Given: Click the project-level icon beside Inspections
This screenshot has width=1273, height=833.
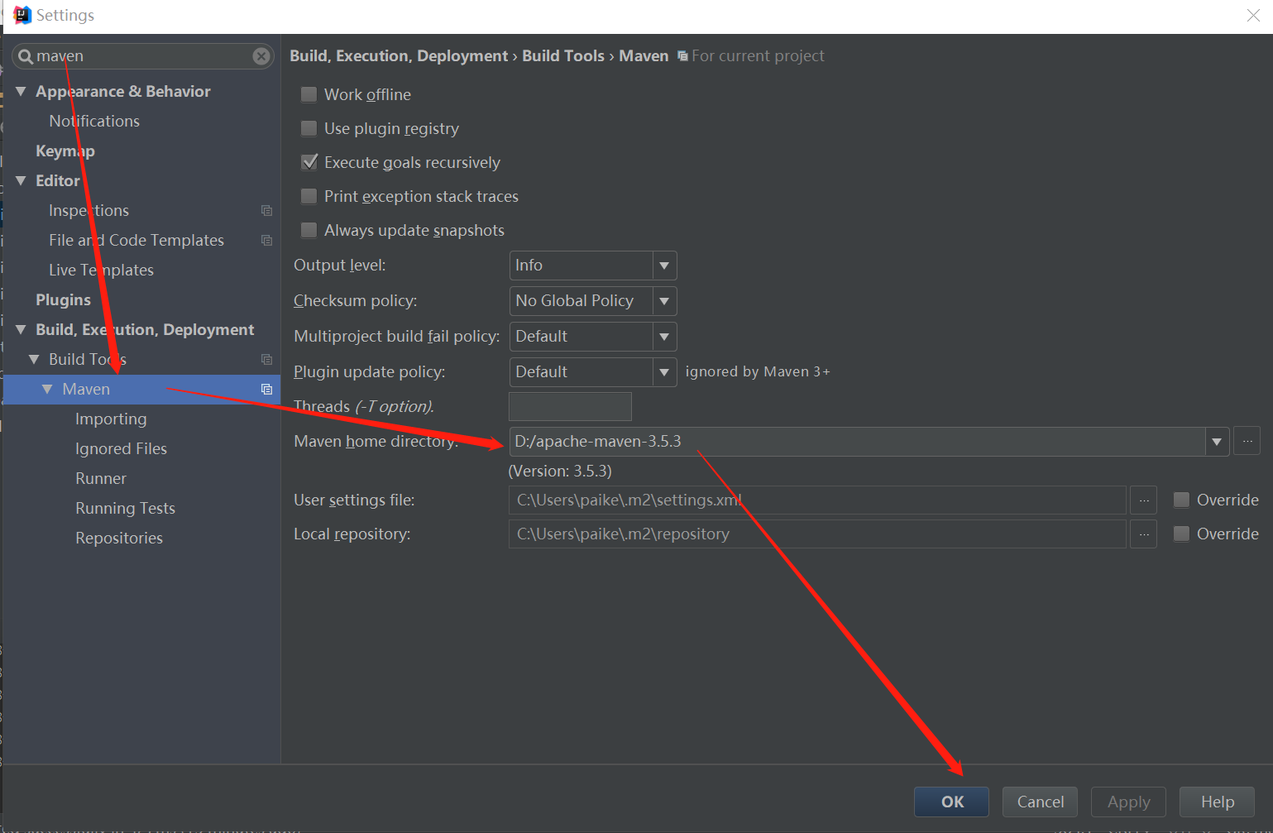Looking at the screenshot, I should click(266, 210).
